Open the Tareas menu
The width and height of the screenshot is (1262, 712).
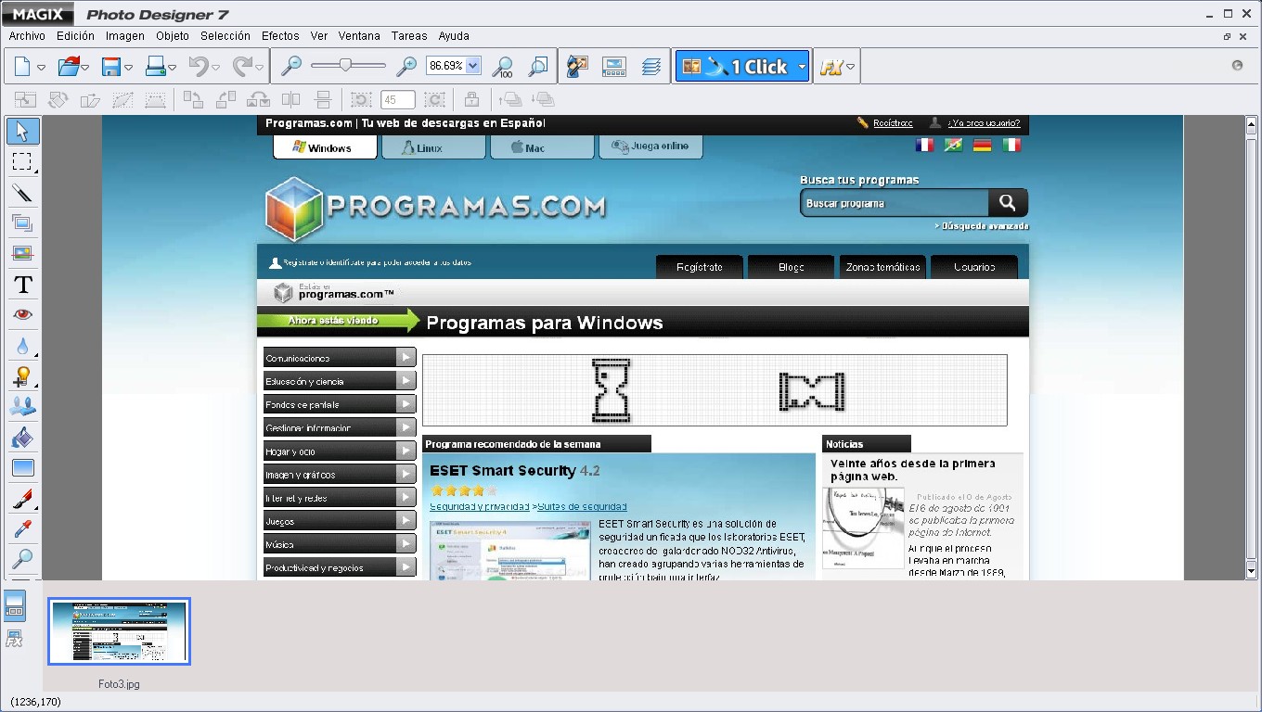[409, 36]
